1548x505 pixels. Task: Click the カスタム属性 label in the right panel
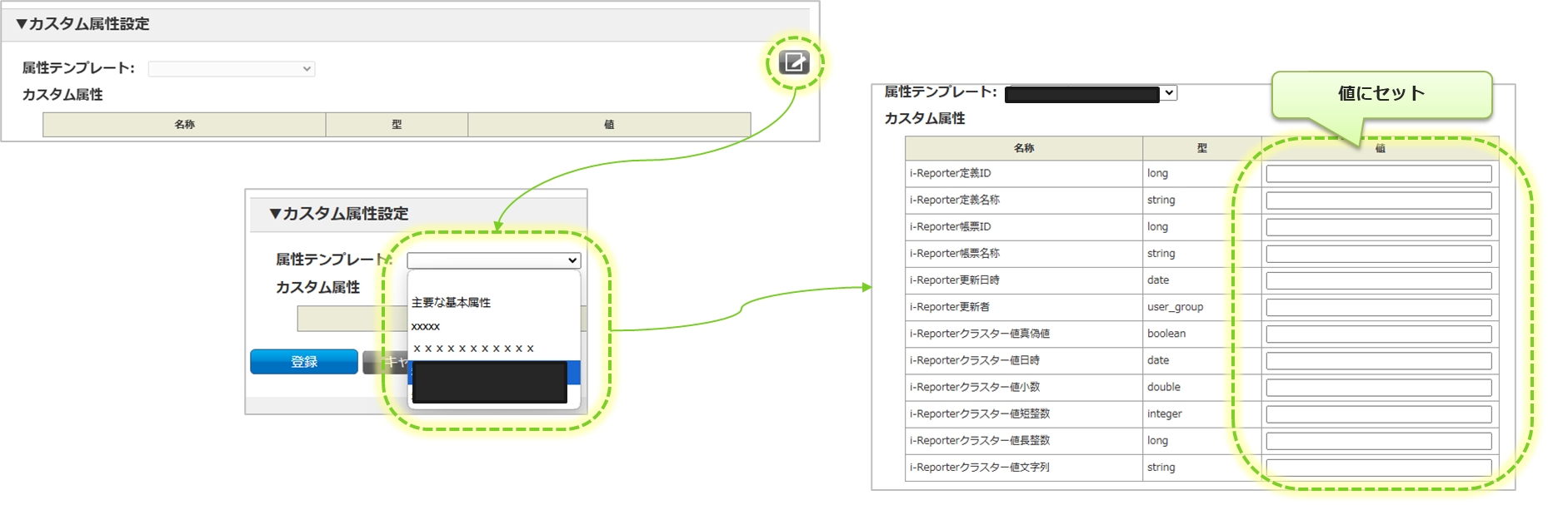925,119
